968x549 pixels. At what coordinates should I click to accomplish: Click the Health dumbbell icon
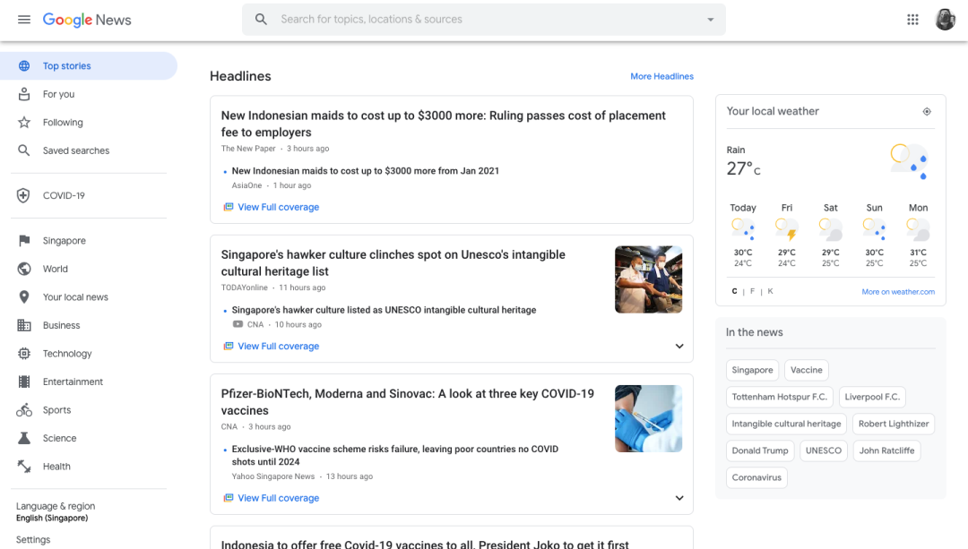(24, 467)
